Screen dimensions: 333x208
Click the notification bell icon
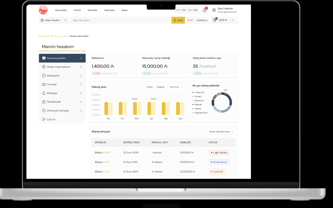(x=205, y=10)
